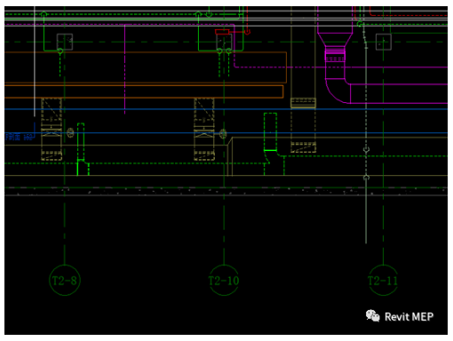This screenshot has width=453, height=341.
Task: Select the T2-10 grid bubble
Action: point(224,280)
